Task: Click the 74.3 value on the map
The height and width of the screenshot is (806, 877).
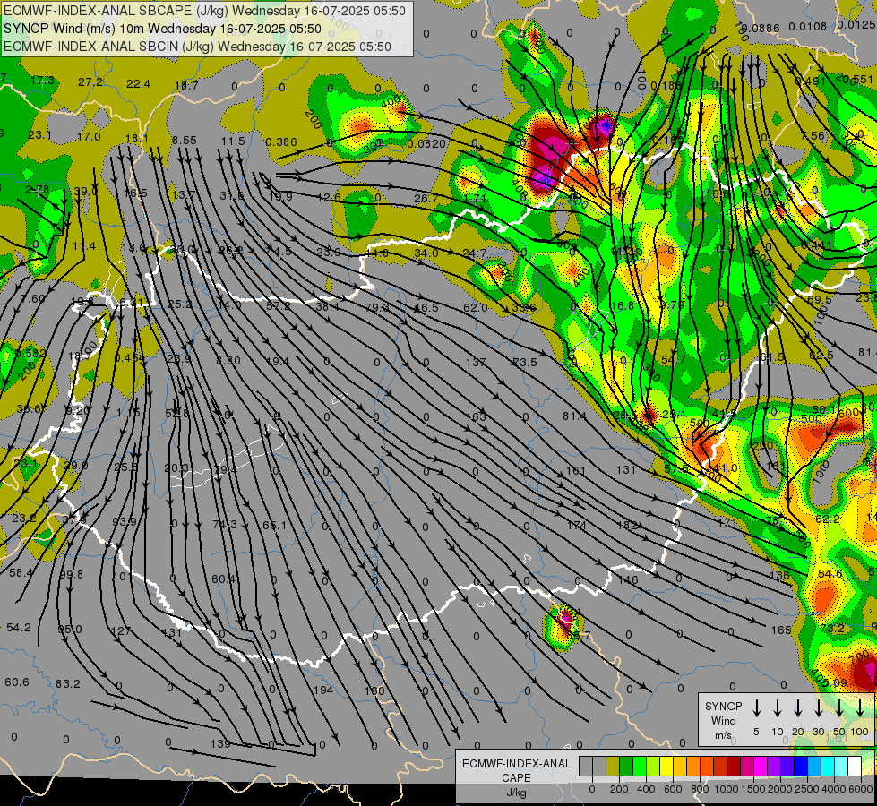Action: click(224, 524)
